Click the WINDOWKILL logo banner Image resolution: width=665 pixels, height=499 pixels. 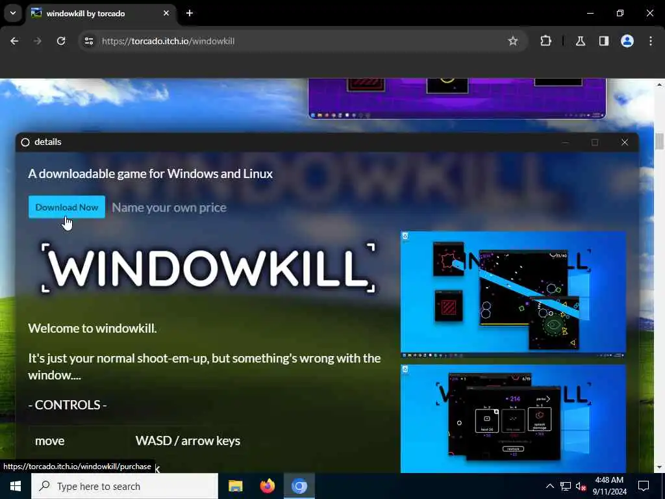pos(208,268)
